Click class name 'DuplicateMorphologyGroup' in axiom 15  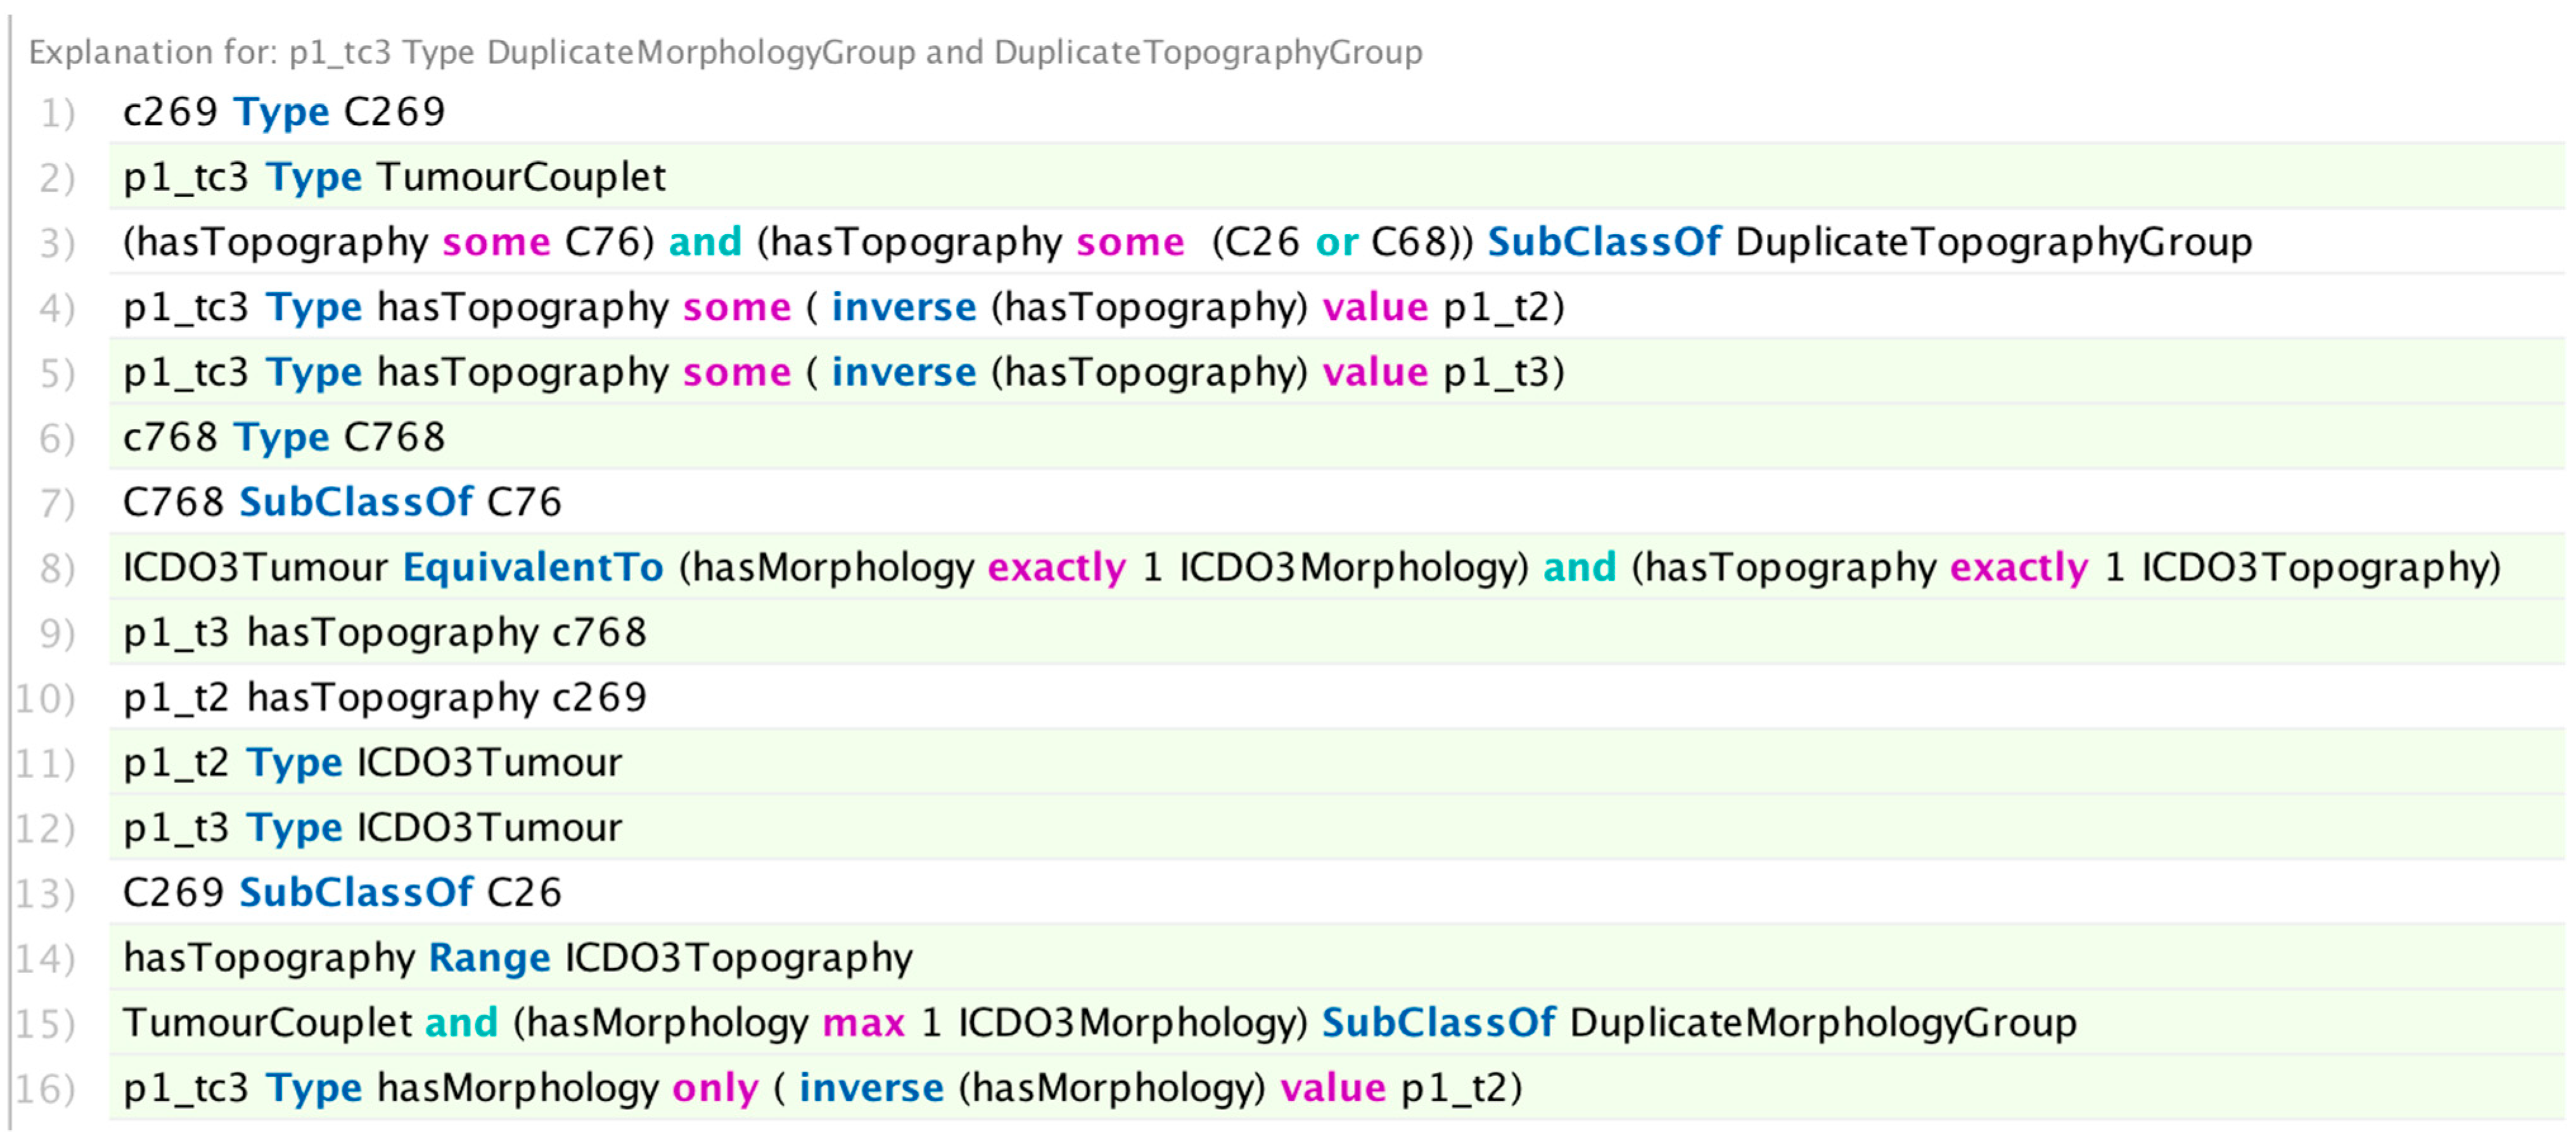pos(1823,1023)
